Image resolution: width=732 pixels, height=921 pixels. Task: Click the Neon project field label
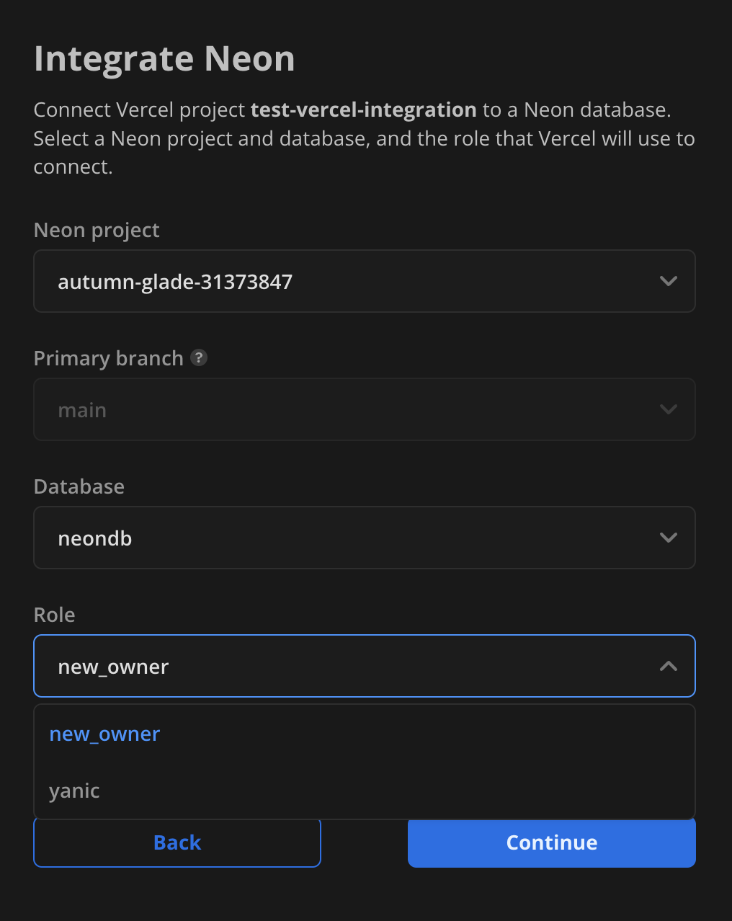pos(97,230)
